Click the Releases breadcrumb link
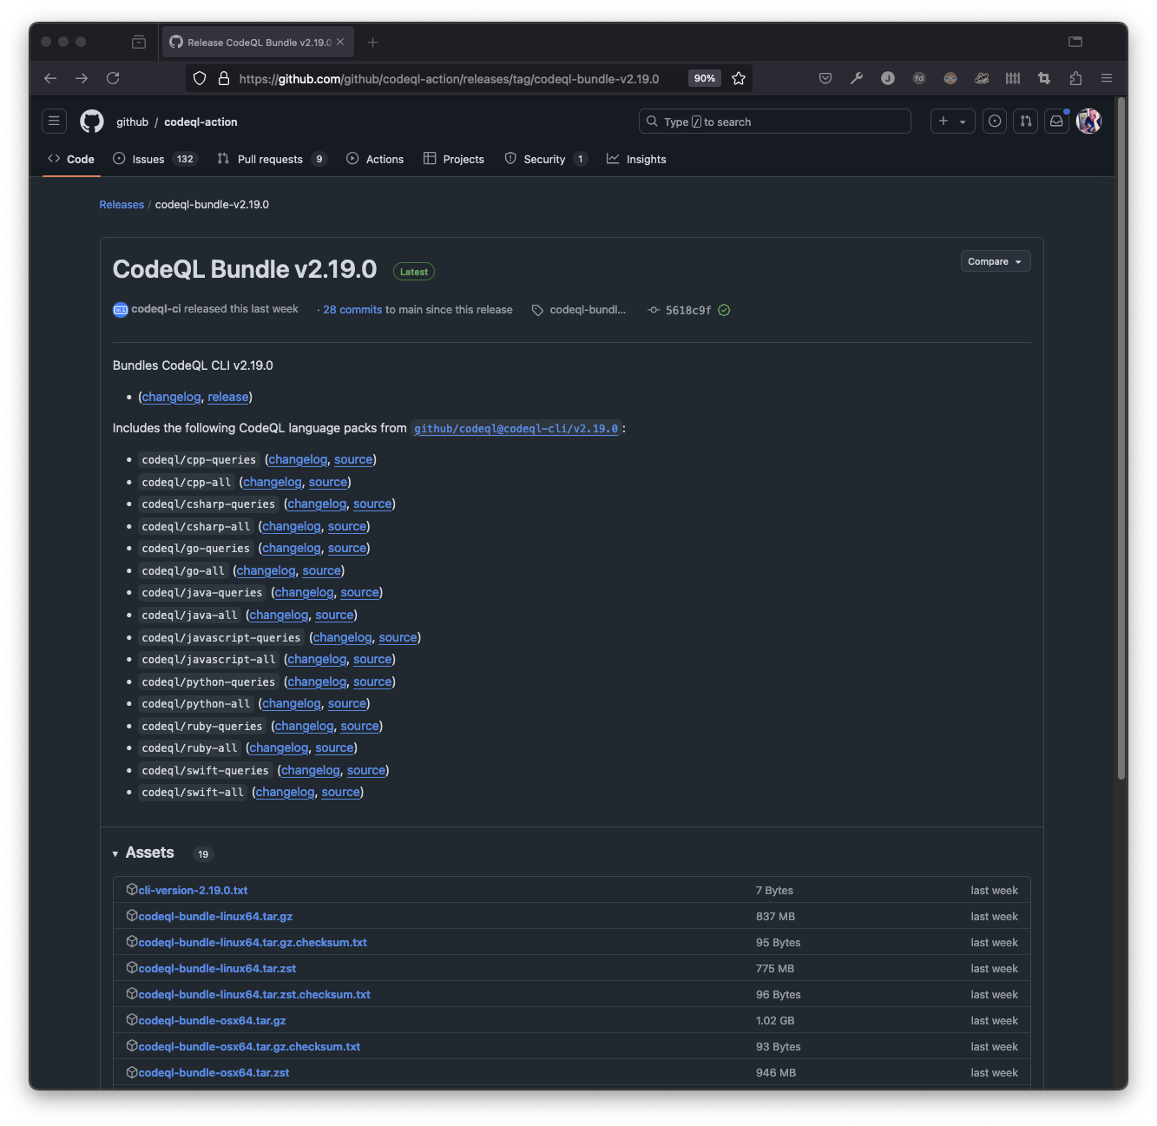1157x1126 pixels. tap(122, 205)
